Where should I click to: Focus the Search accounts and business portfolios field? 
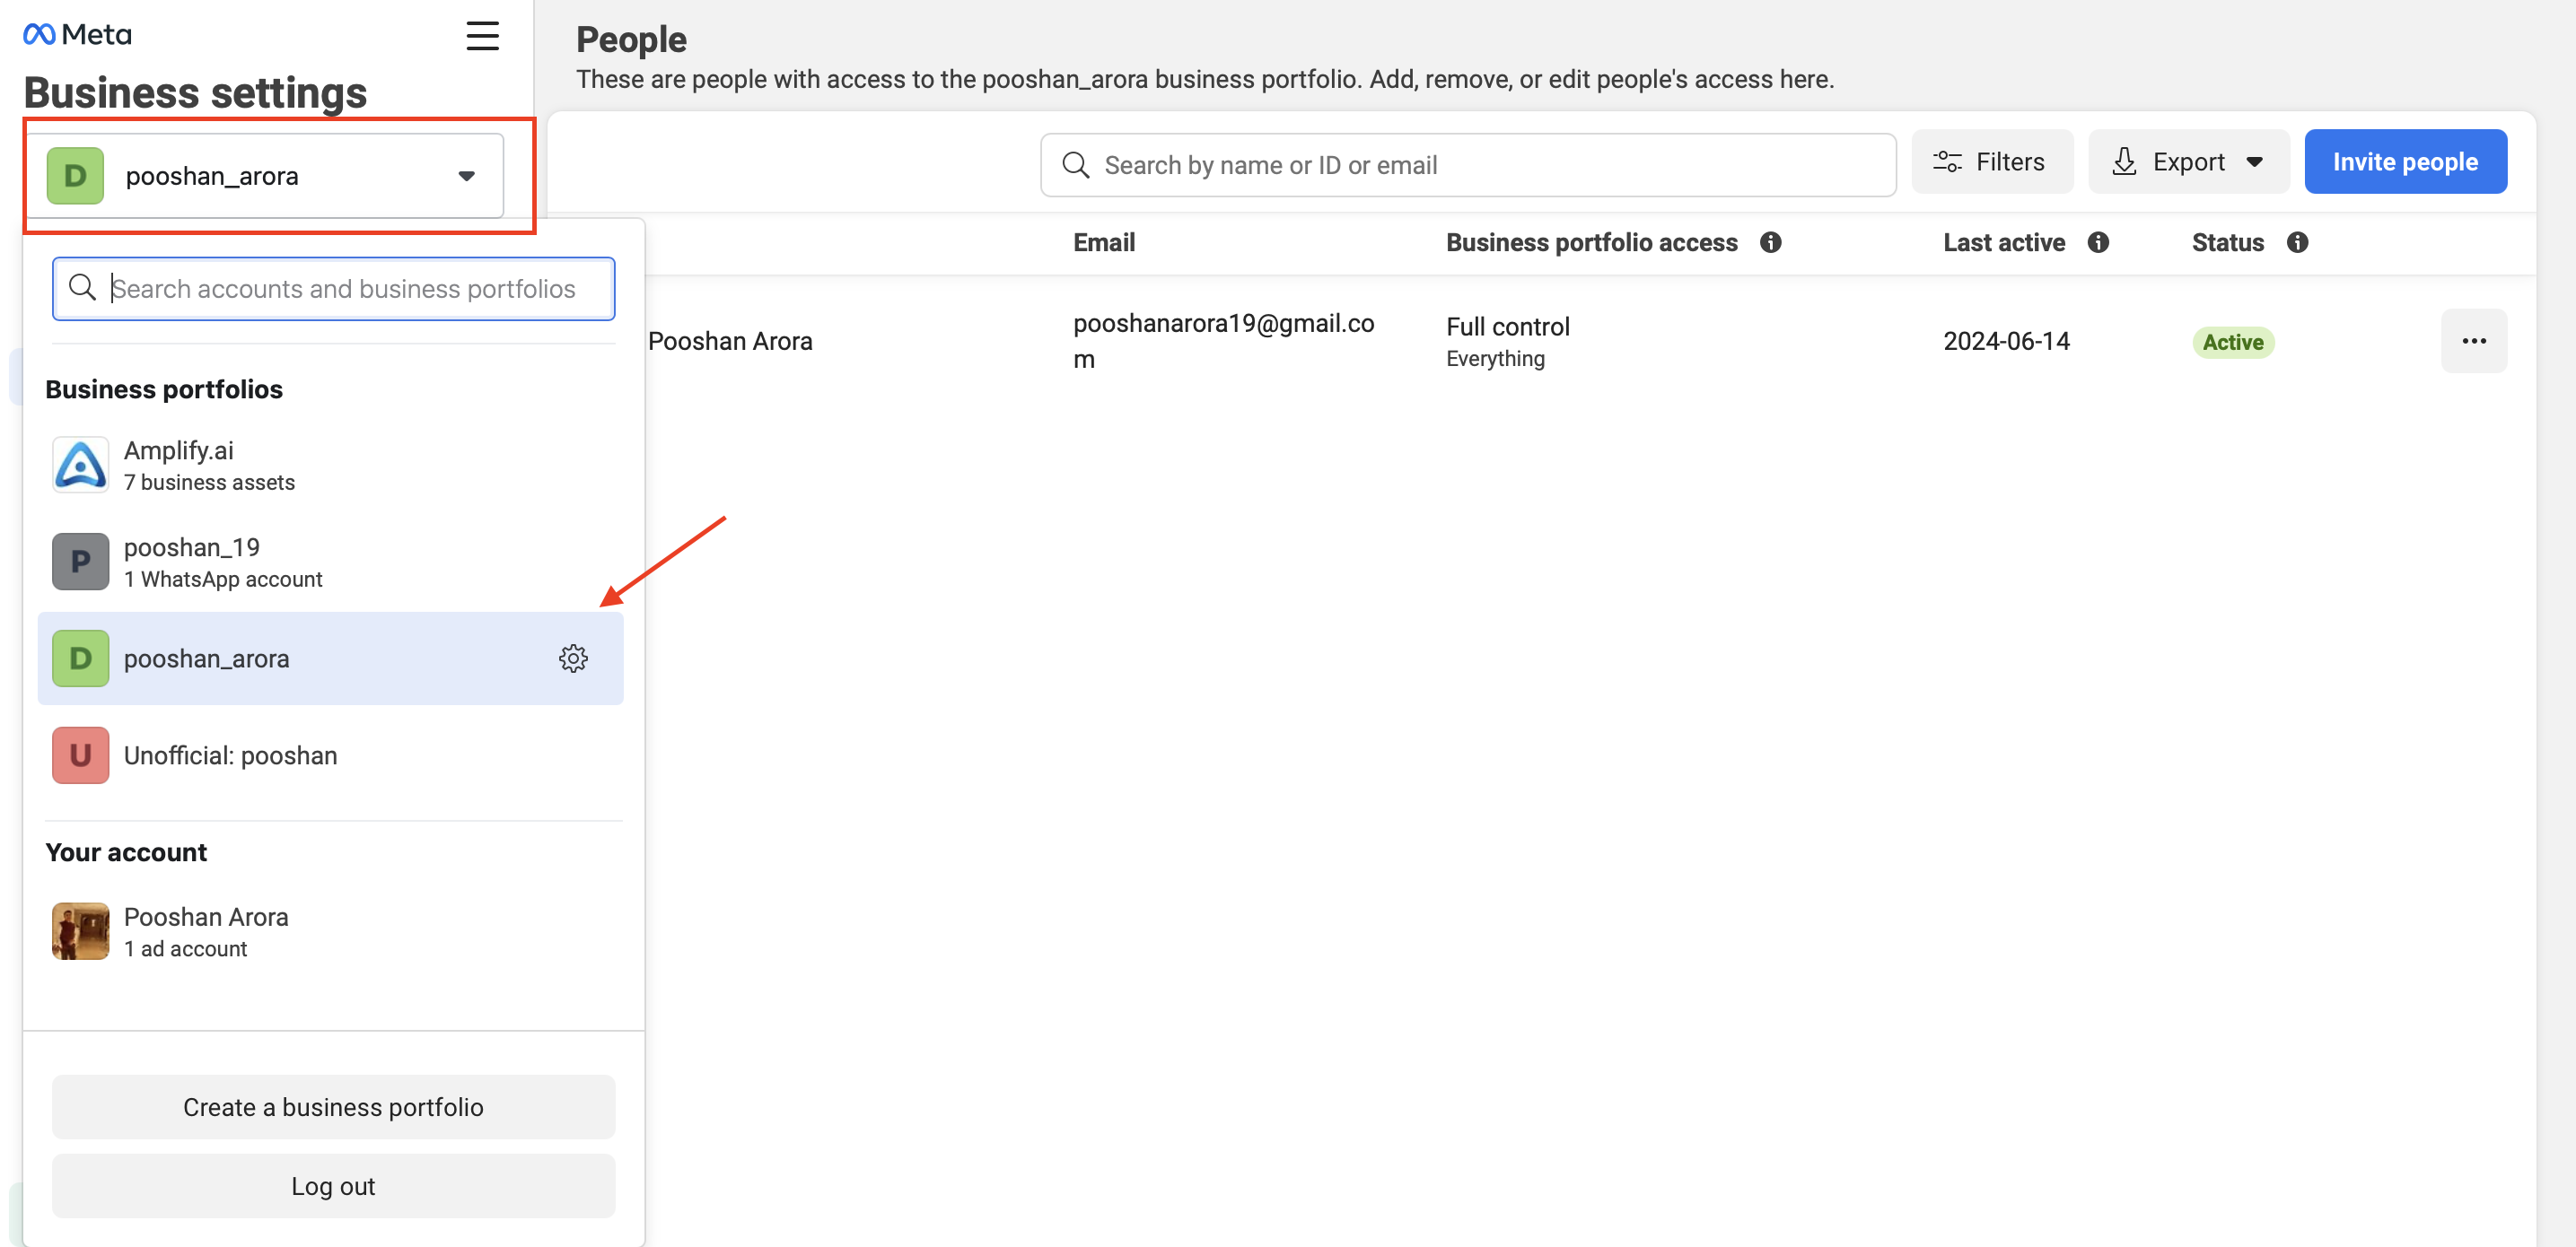333,289
